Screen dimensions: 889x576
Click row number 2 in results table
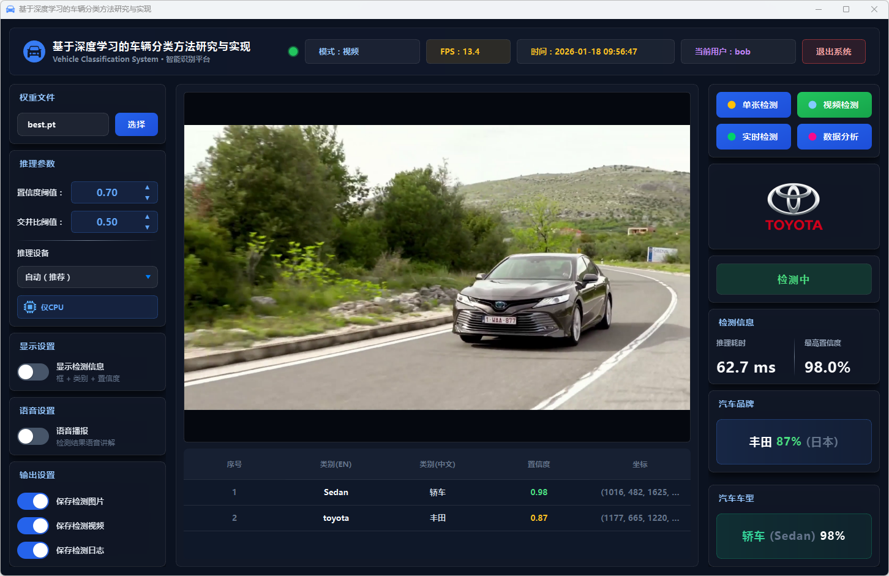tap(234, 518)
